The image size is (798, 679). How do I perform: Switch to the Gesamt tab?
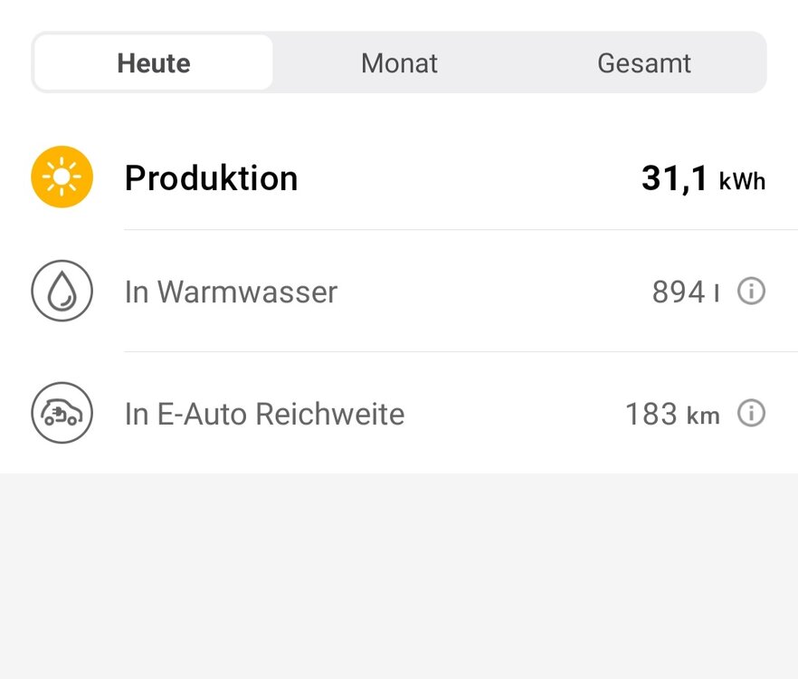644,62
